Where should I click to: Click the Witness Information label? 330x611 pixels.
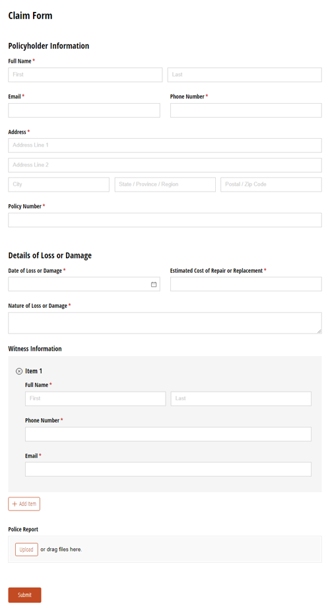point(35,349)
